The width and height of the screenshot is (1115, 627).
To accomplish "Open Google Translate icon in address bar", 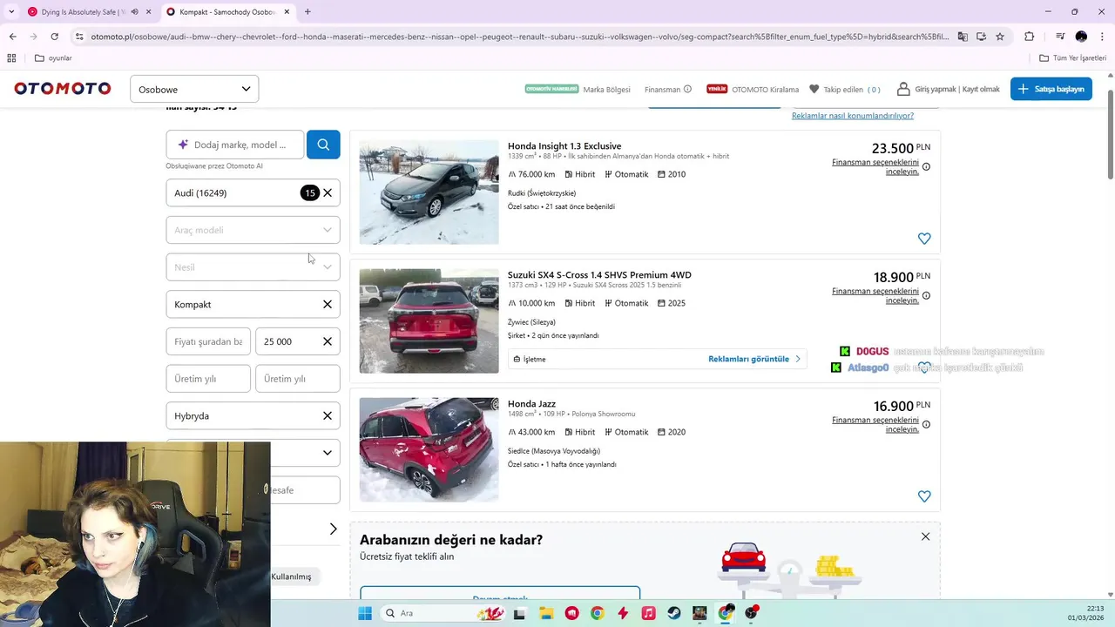I will click(x=963, y=37).
